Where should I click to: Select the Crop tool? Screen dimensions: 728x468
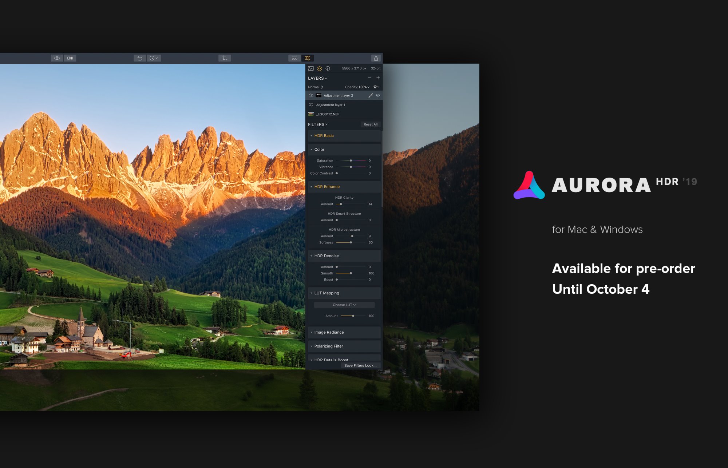[225, 58]
